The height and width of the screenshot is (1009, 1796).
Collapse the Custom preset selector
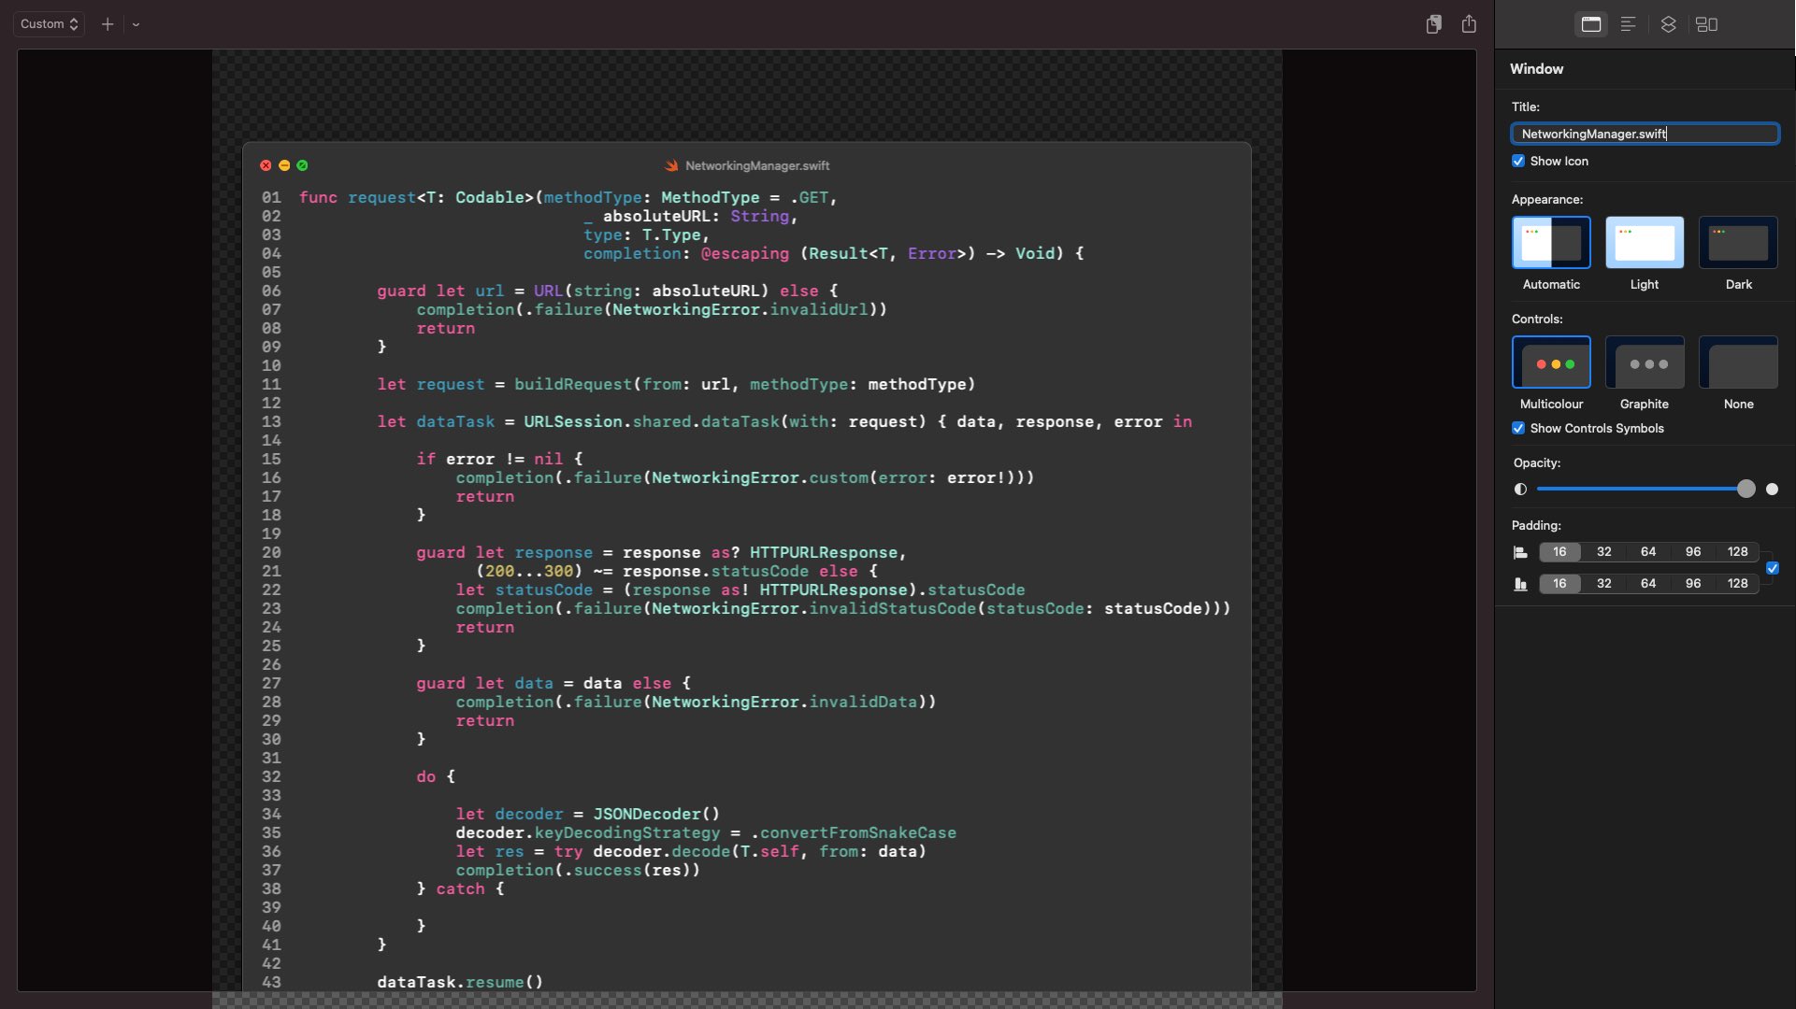pyautogui.click(x=49, y=23)
